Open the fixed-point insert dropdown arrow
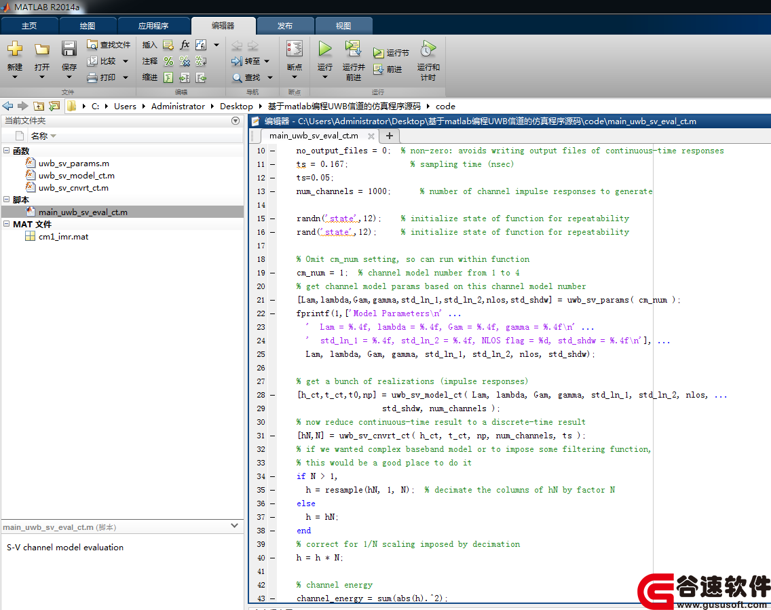 (x=217, y=45)
